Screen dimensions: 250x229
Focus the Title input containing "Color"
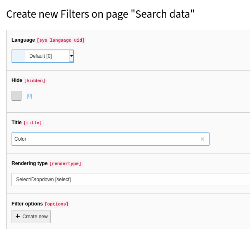105,139
